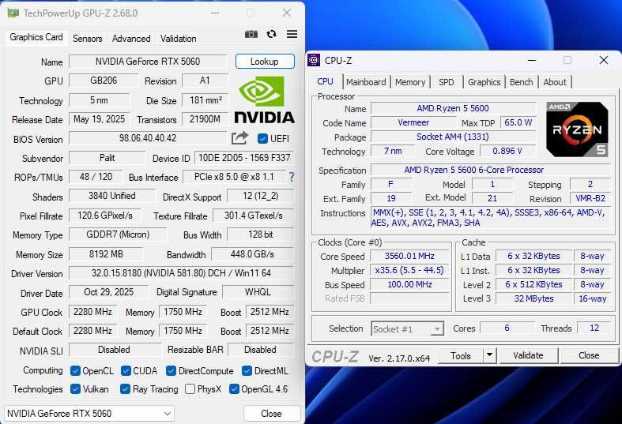Click the Bus Interface question mark
This screenshot has height=424, width=622.
click(292, 177)
